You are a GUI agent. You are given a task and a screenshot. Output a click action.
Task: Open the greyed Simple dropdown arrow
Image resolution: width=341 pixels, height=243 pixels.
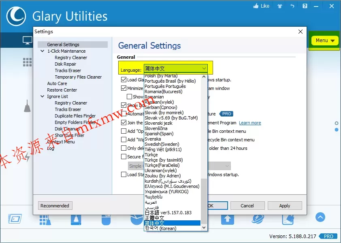tap(227, 166)
